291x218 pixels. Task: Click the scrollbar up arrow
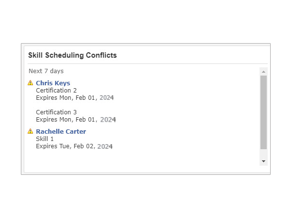[x=263, y=72]
